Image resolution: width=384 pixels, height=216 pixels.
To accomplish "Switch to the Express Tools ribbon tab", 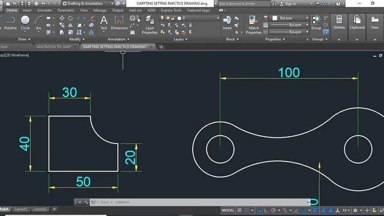I will pyautogui.click(x=171, y=10).
